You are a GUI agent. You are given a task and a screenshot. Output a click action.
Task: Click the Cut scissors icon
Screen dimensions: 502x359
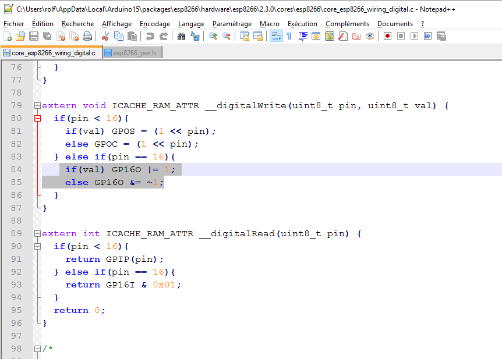[x=105, y=36]
